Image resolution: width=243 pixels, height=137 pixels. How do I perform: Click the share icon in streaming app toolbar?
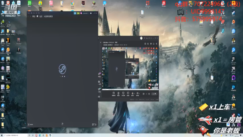point(156,44)
